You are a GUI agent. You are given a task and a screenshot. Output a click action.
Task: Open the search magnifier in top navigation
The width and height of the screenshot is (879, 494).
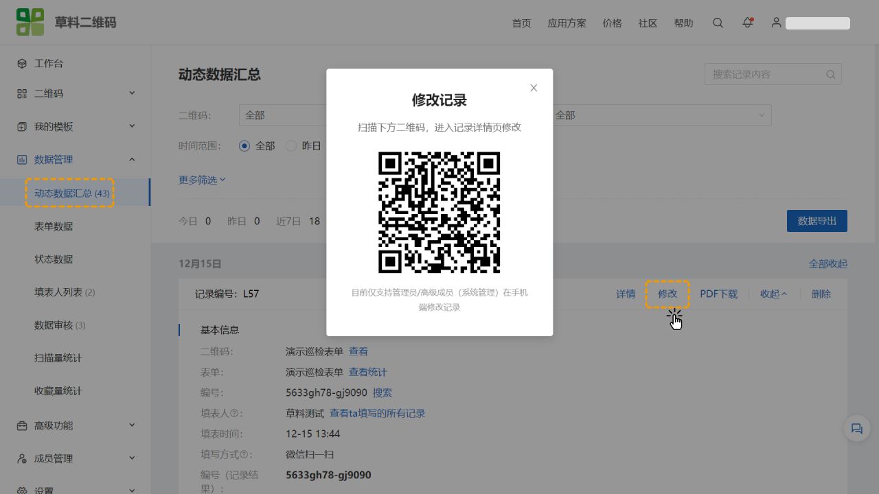[x=718, y=23]
